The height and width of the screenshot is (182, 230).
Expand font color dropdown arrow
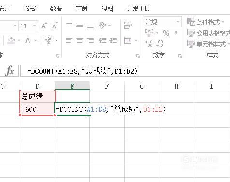[x=36, y=40]
